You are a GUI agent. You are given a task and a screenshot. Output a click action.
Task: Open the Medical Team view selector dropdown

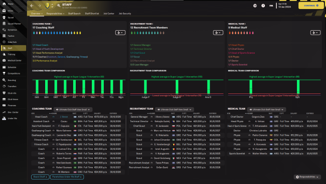coord(266,110)
